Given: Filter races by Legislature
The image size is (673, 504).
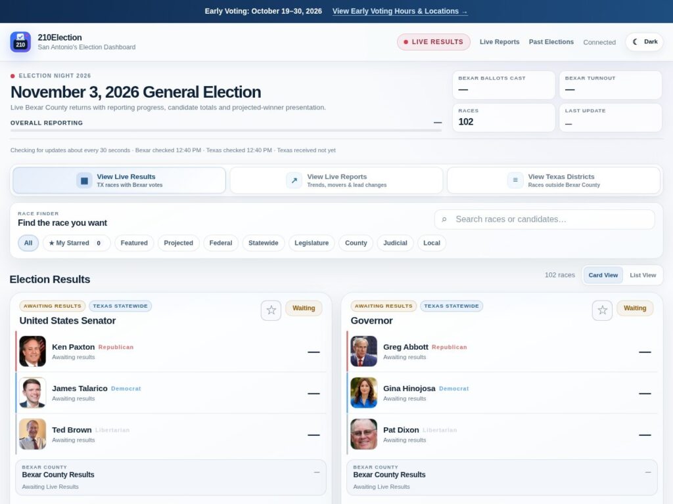Looking at the screenshot, I should (x=312, y=243).
